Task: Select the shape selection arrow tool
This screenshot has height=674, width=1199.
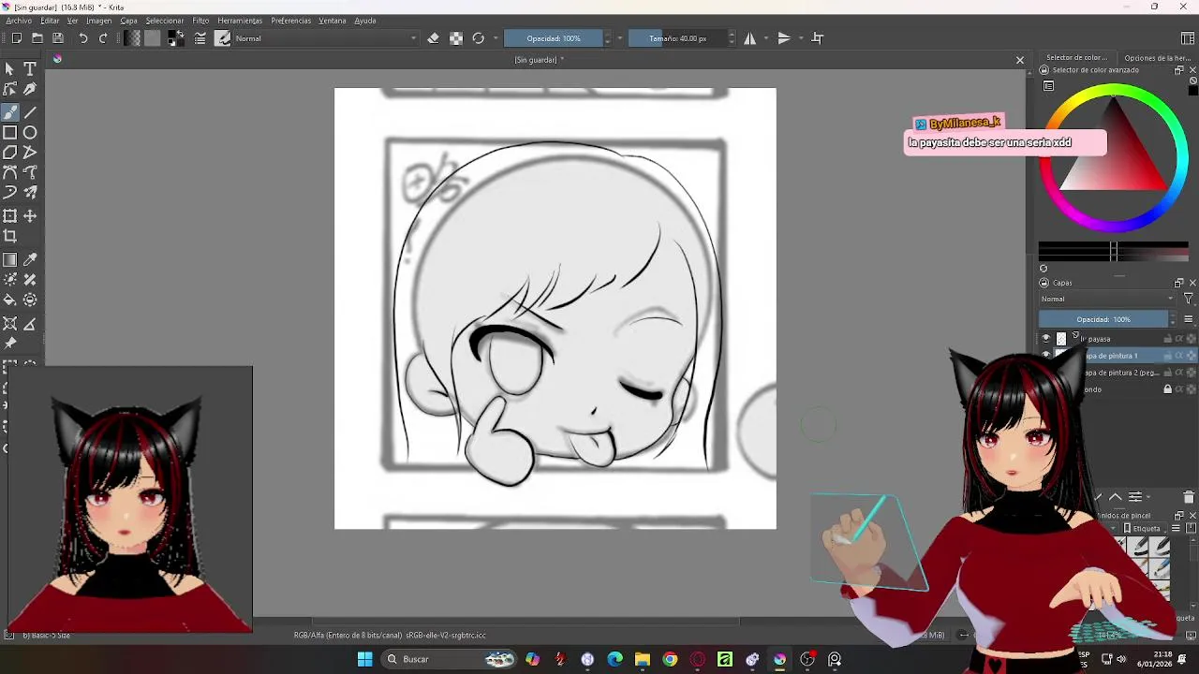Action: 9,69
